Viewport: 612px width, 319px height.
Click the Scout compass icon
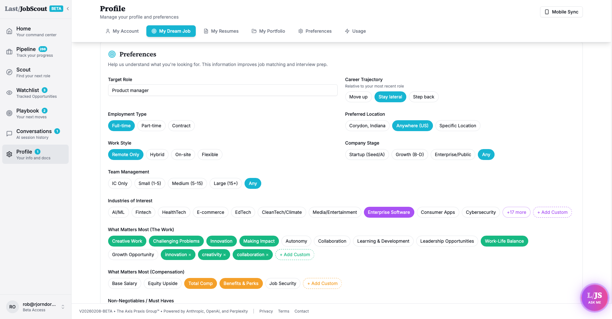point(9,72)
